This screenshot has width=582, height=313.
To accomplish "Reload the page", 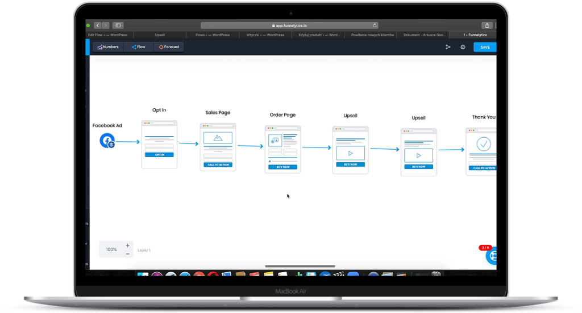I will (x=375, y=26).
